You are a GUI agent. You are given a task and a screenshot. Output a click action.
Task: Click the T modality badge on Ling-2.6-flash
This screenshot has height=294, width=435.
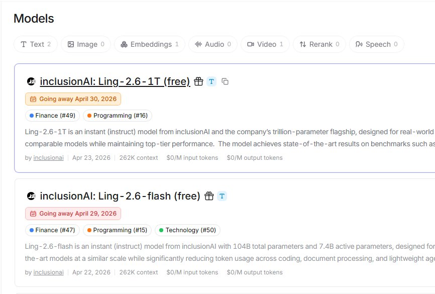point(222,196)
